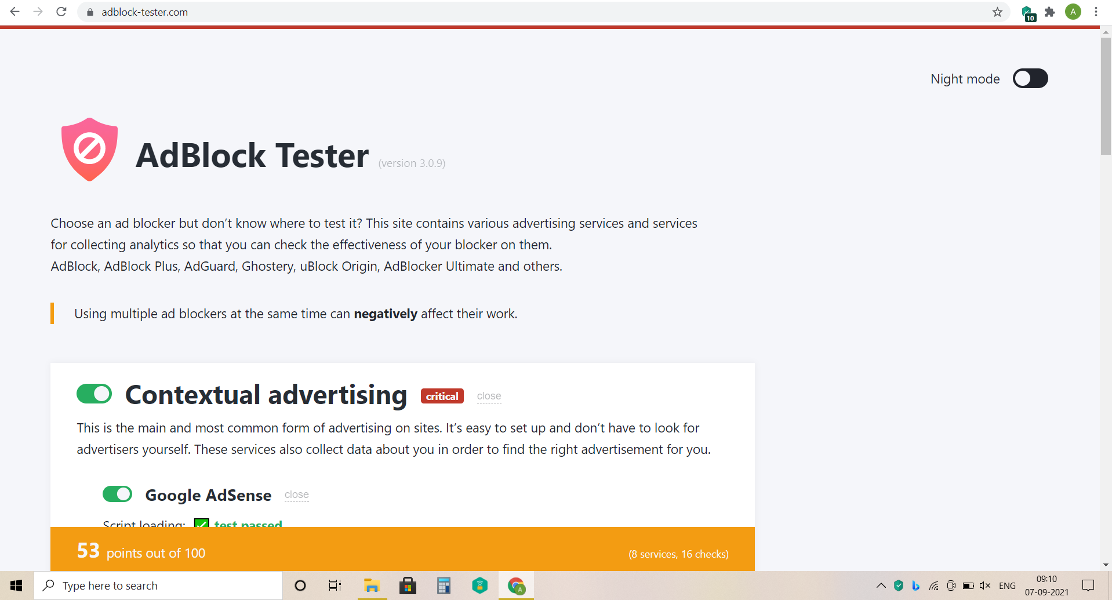Click Bing tray icon
1112x600 pixels.
[x=915, y=586]
